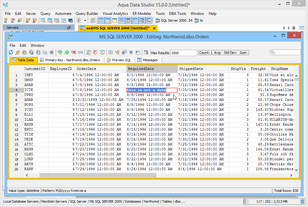The width and height of the screenshot is (308, 207).
Task: Click the dark terminal window icon in main toolbar
Action: (70, 20)
